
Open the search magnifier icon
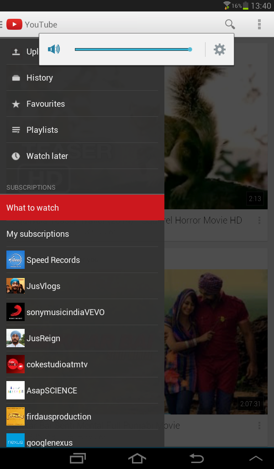[230, 24]
